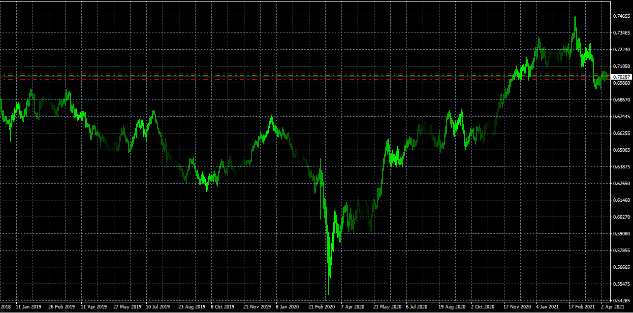The height and width of the screenshot is (313, 633).
Task: Click the 0.60270 price axis label
Action: point(621,217)
